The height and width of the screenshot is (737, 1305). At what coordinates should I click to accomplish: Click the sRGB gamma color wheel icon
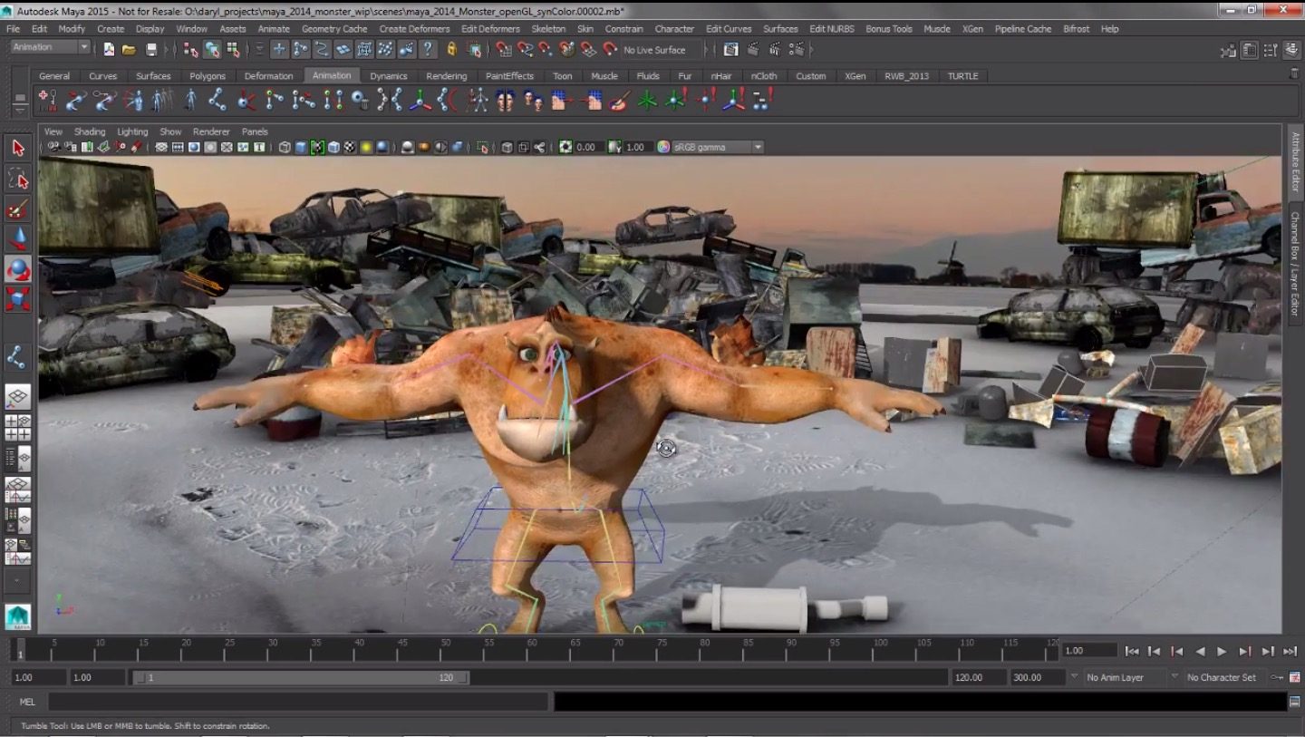(662, 147)
